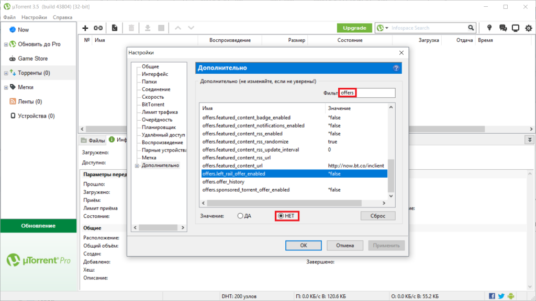This screenshot has width=536, height=301.
Task: Click the chat bubbles icon
Action: pyautogui.click(x=503, y=28)
